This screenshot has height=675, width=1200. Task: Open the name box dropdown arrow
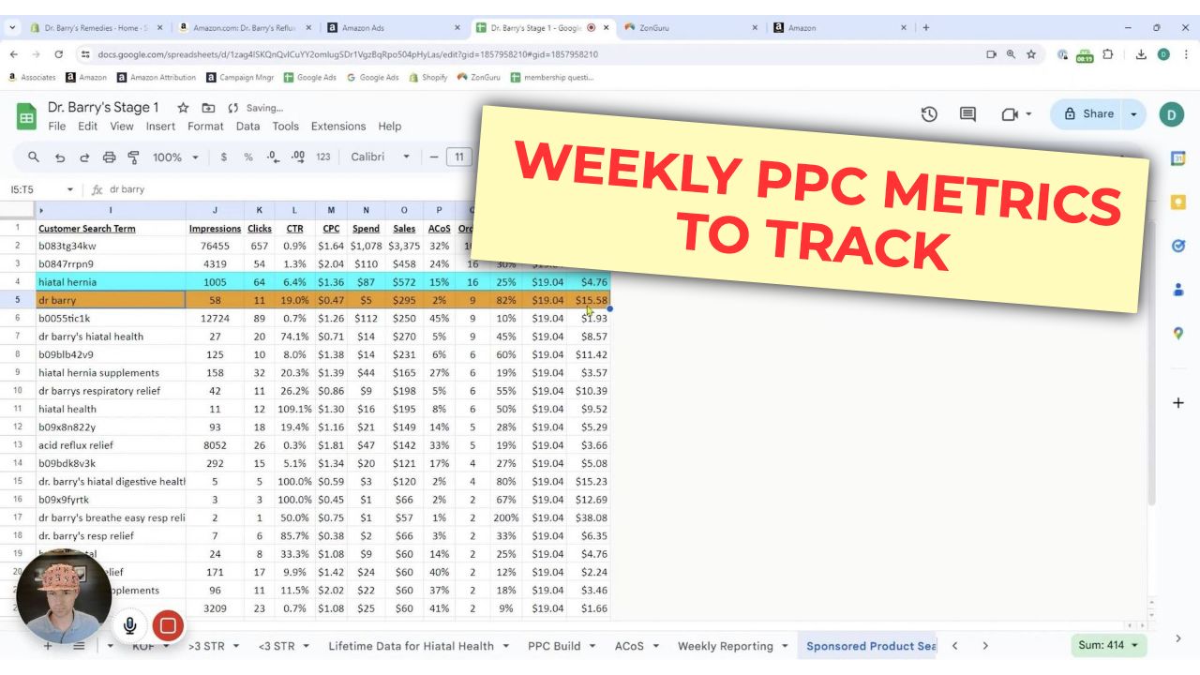pos(70,189)
